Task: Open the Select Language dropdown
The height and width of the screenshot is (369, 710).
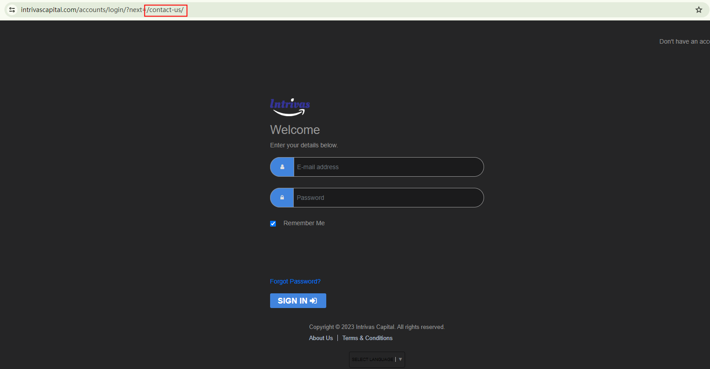Action: pyautogui.click(x=377, y=359)
